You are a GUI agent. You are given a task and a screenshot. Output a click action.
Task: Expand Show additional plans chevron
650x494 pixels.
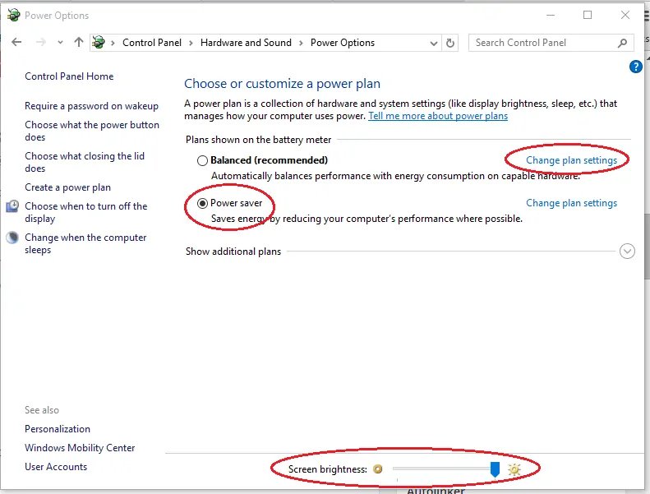(x=627, y=251)
